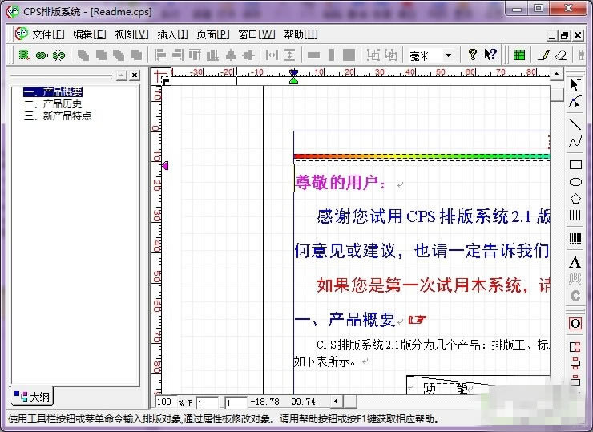Select the curve drawing tool
Viewport: 593px width, 432px height.
575,142
